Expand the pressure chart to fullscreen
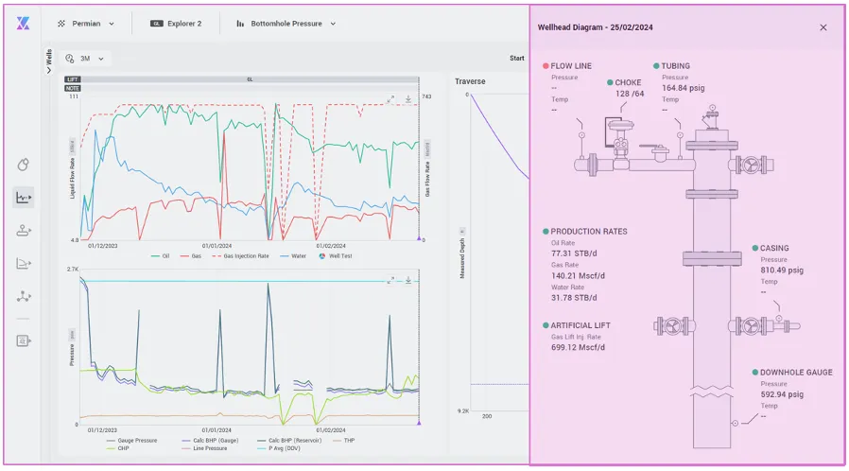Screen dimensions: 849x471 pos(390,280)
